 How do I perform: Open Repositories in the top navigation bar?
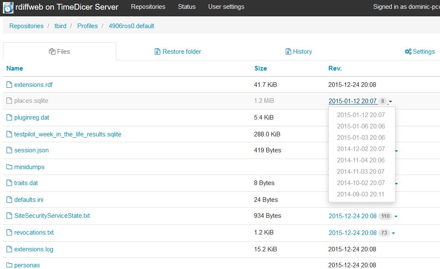tap(148, 7)
